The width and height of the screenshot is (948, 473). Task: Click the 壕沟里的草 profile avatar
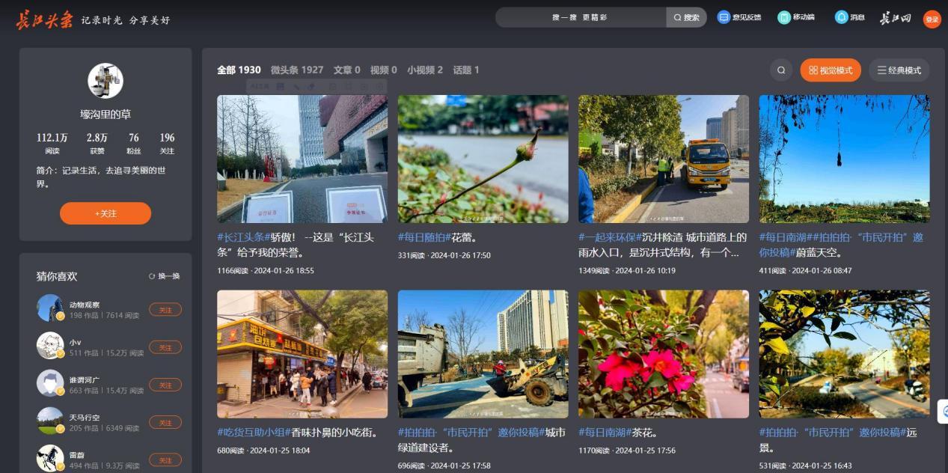point(105,81)
